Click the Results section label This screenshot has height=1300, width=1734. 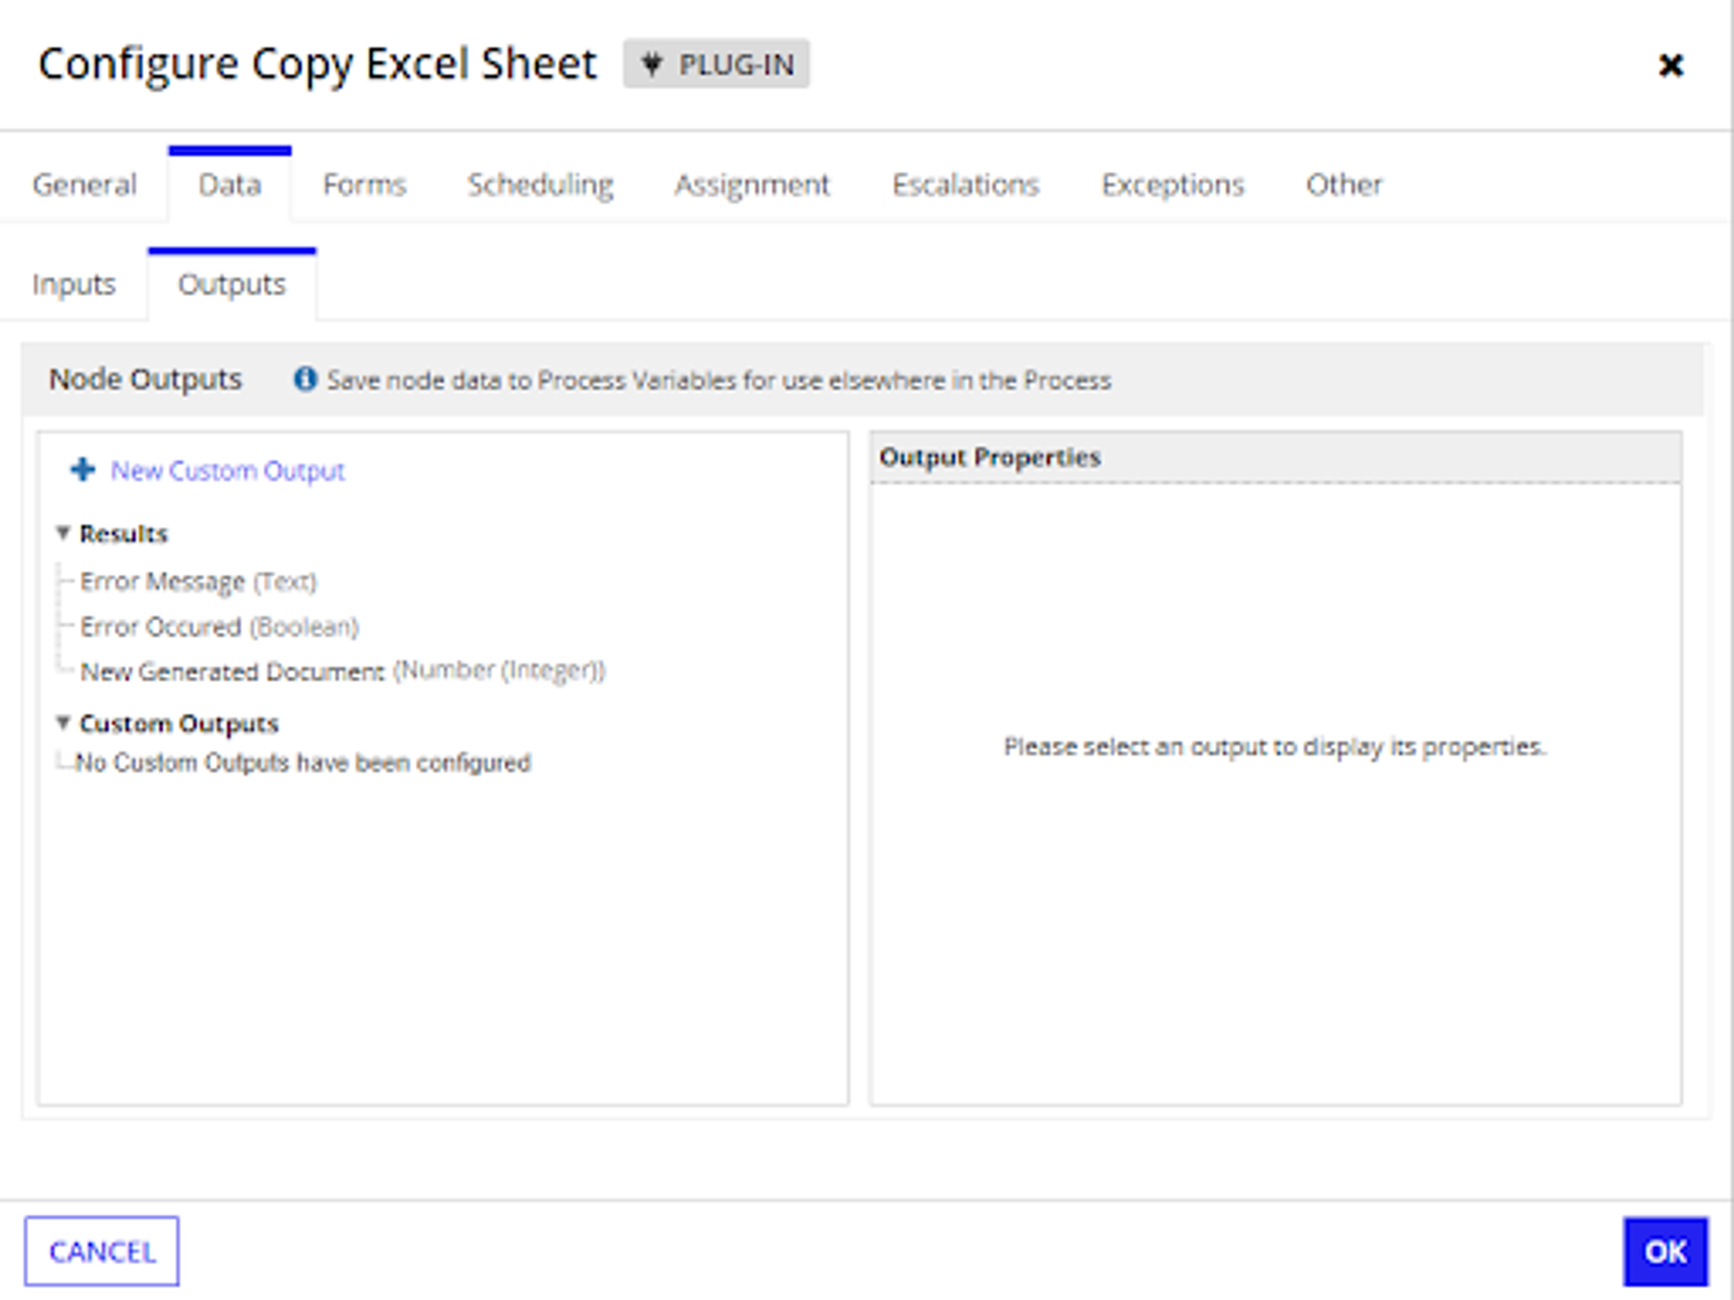124,534
